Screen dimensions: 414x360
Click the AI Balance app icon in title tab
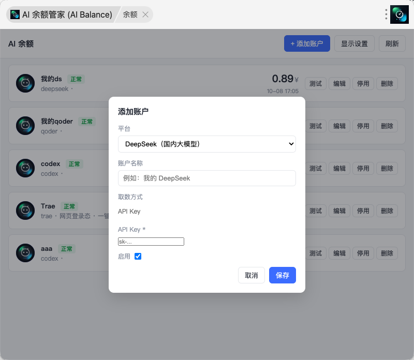point(15,14)
